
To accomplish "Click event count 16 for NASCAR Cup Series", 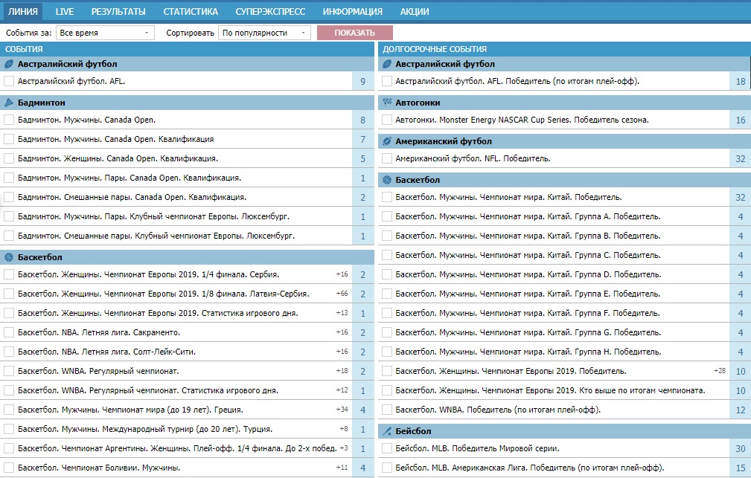I will [x=740, y=120].
